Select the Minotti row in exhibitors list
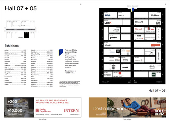 click(x=42, y=56)
